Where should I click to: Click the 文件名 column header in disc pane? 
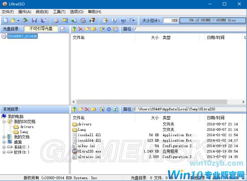[79, 38]
